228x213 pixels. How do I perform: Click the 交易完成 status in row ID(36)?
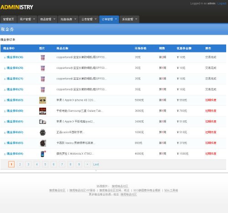click(211, 57)
